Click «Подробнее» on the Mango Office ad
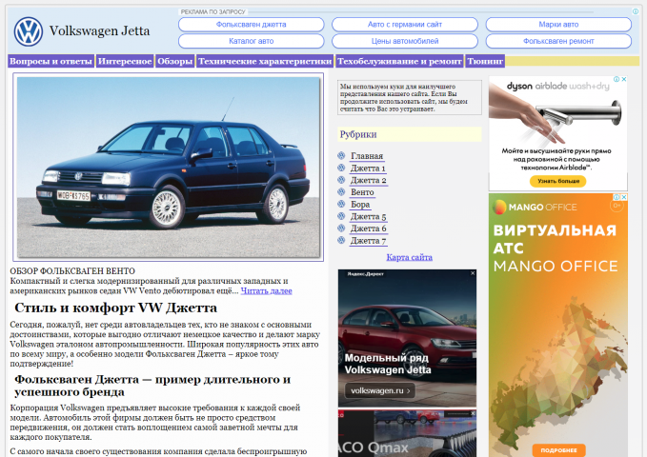The image size is (647, 457). tap(558, 450)
